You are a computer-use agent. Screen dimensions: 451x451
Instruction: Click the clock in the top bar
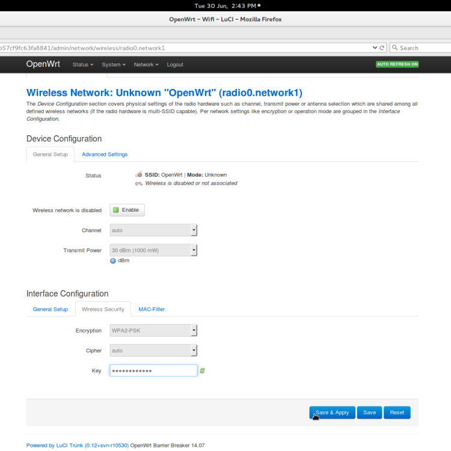click(226, 6)
